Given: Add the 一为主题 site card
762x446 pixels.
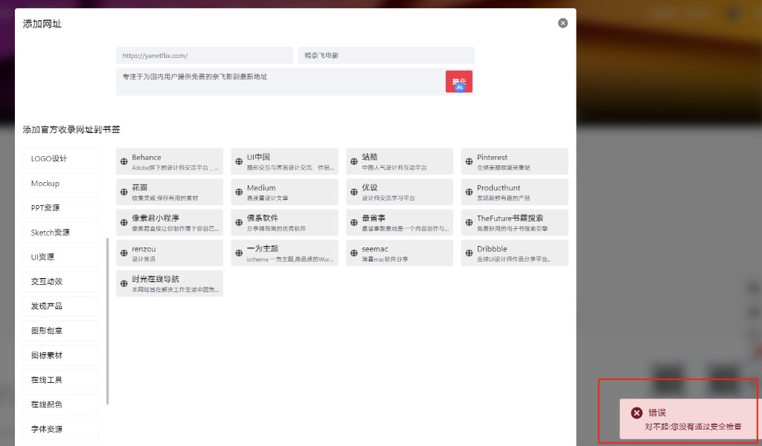Looking at the screenshot, I should click(285, 253).
